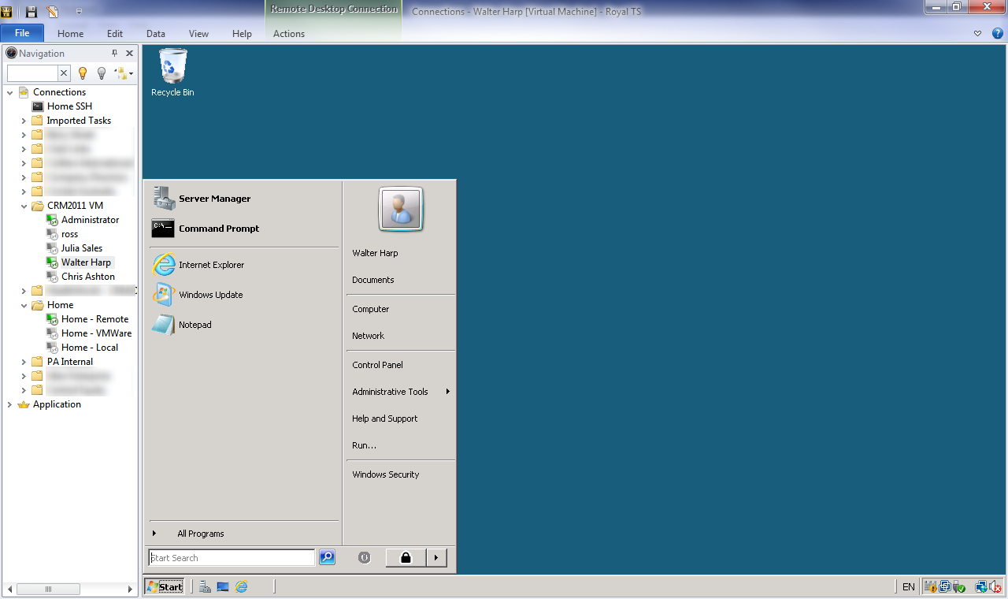Launch Command Prompt from Start menu
This screenshot has width=1008, height=599.
pyautogui.click(x=218, y=229)
